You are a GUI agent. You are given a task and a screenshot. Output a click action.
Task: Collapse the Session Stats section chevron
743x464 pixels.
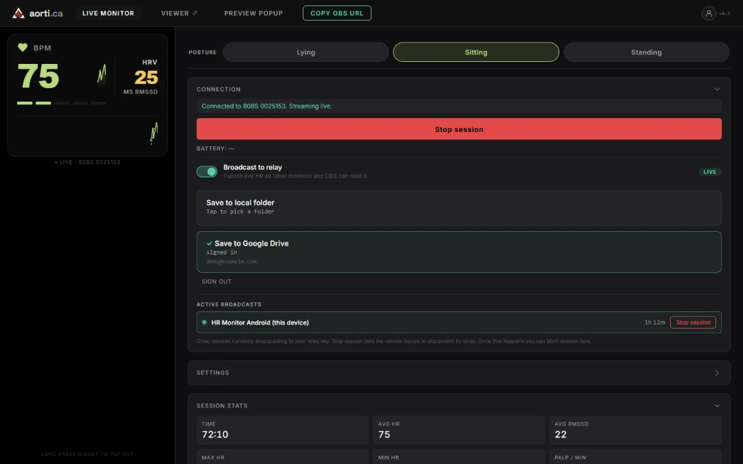pyautogui.click(x=717, y=406)
